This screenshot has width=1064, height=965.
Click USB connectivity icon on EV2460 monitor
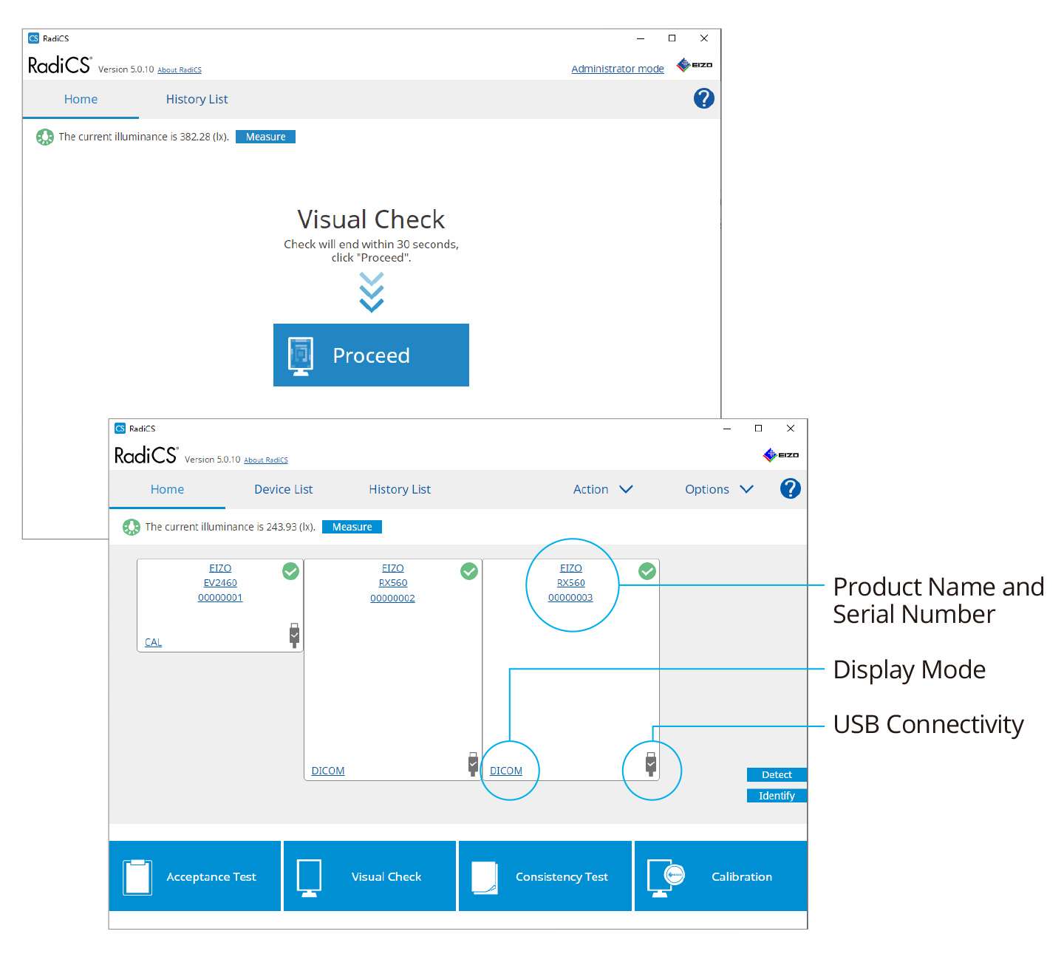[294, 635]
